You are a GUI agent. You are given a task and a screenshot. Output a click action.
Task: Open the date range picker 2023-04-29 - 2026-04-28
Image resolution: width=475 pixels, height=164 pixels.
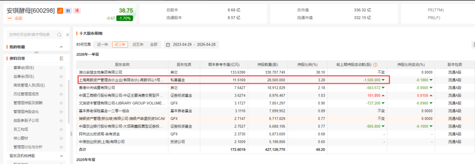click(191, 45)
